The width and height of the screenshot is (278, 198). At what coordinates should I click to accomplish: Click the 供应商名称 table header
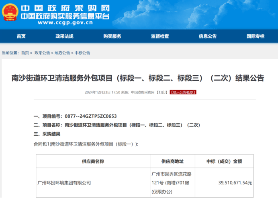pyautogui.click(x=93, y=161)
